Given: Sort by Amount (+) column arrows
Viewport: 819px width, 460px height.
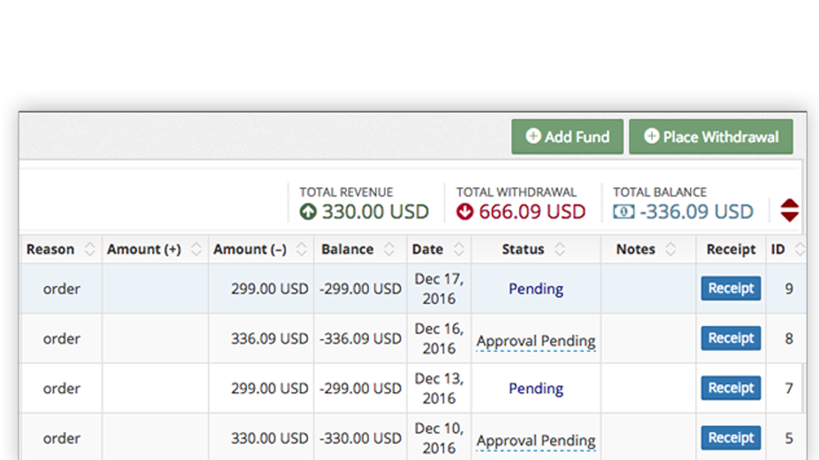Looking at the screenshot, I should tap(196, 249).
